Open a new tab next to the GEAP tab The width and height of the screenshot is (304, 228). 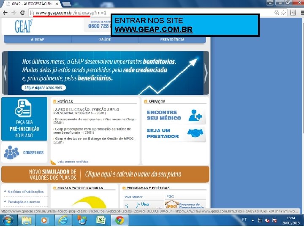pos(67,4)
